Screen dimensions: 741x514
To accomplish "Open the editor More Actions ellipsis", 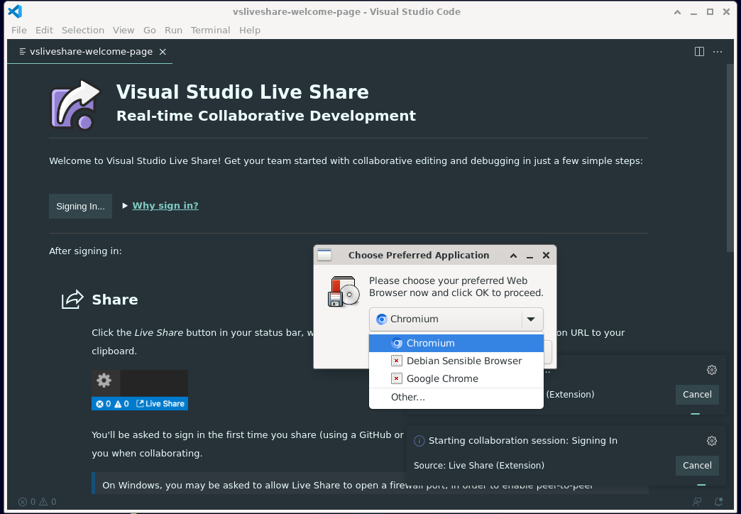I will [x=718, y=52].
